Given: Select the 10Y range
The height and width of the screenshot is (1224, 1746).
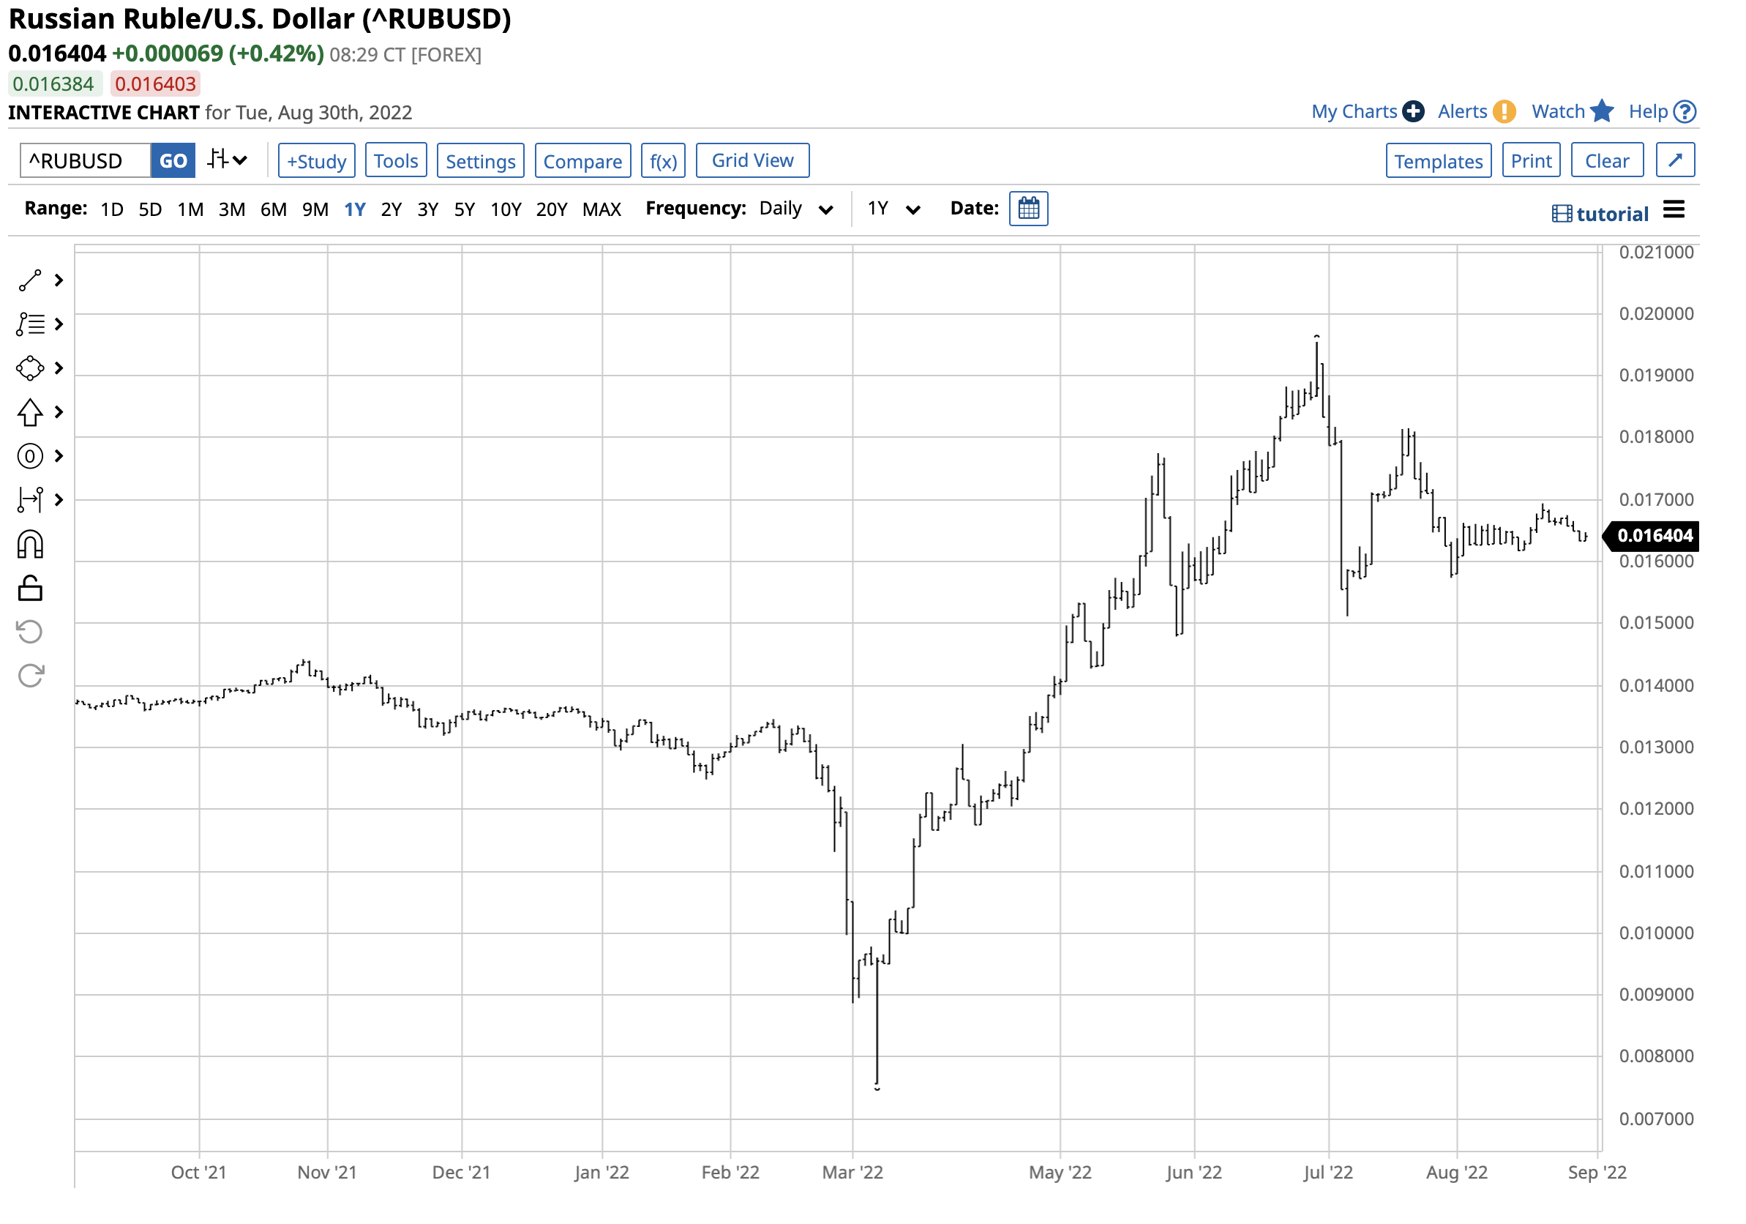Looking at the screenshot, I should (x=506, y=209).
